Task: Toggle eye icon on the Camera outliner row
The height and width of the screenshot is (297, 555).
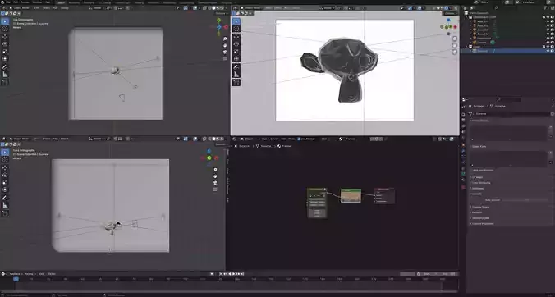Action: (548, 43)
